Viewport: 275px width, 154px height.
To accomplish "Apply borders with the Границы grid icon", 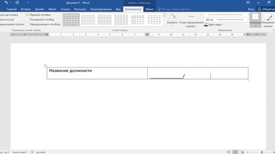I will click(x=255, y=17).
